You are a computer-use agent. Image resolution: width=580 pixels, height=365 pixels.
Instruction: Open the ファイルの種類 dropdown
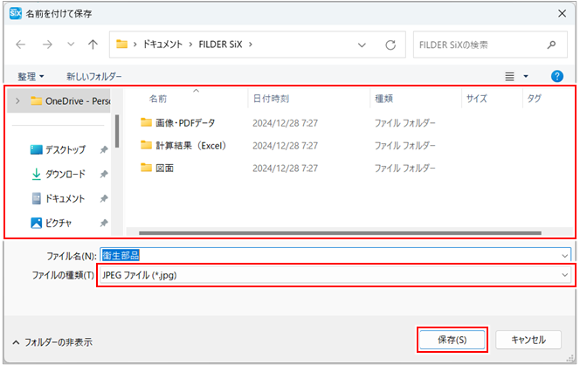337,275
